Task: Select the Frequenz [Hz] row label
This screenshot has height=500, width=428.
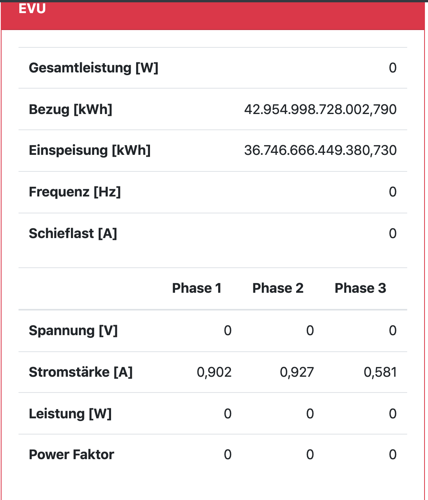Action: click(x=75, y=192)
